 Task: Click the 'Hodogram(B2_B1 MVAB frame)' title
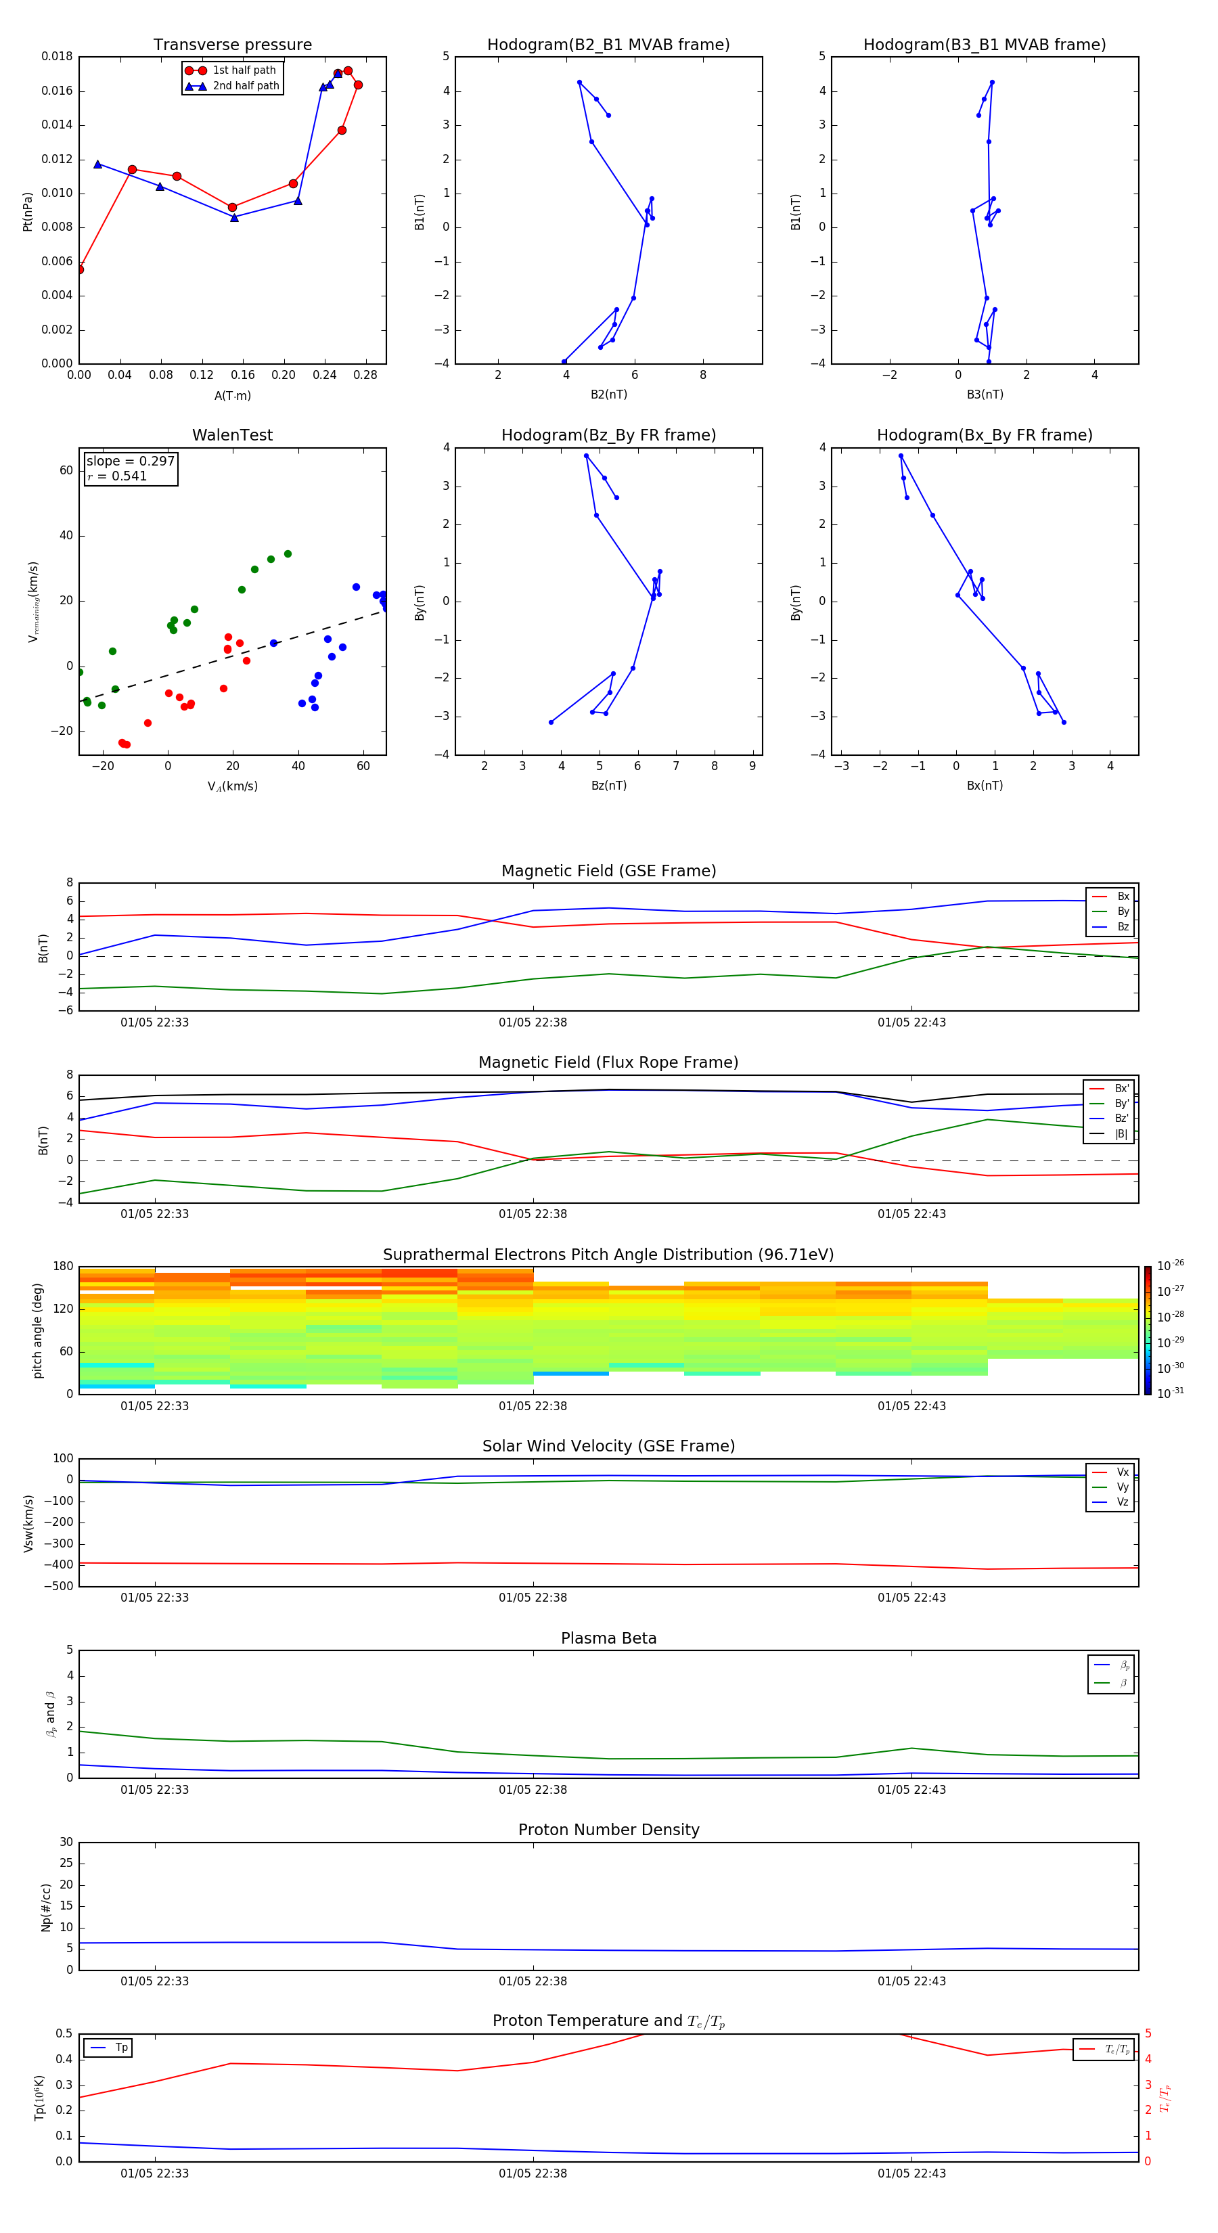coord(608,44)
